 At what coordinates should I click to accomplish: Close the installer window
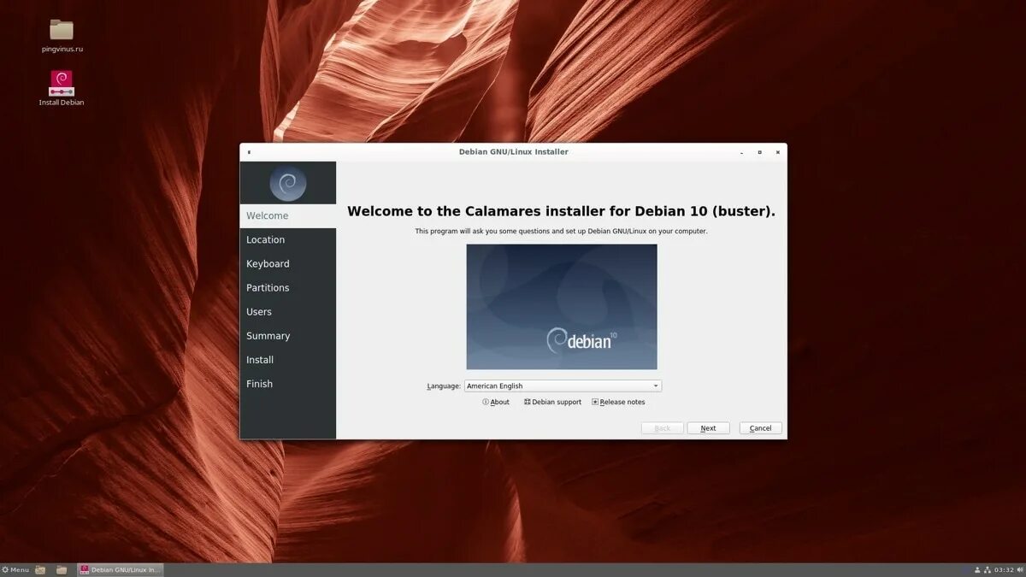tap(777, 152)
